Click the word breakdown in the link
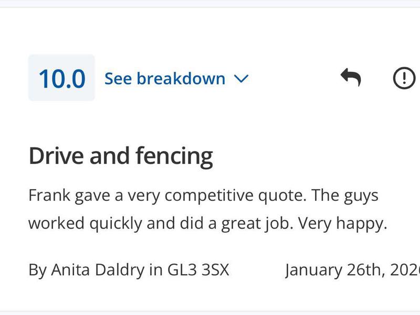 point(181,79)
